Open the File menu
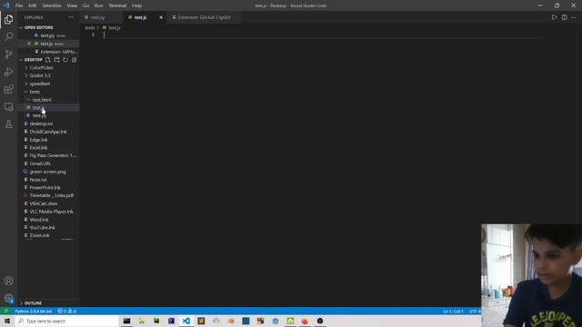 [x=19, y=5]
